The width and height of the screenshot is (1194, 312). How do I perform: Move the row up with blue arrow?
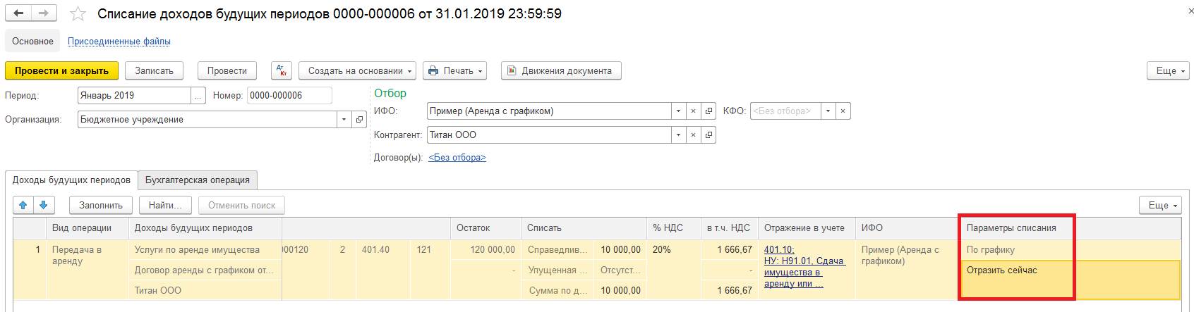23,205
